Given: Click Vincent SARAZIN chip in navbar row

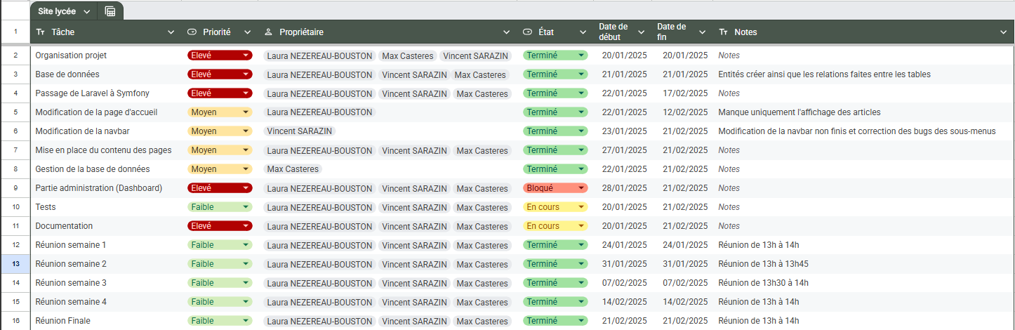Looking at the screenshot, I should 300,131.
